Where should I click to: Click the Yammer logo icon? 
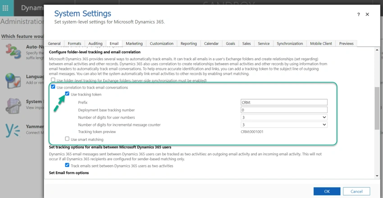coord(13,130)
